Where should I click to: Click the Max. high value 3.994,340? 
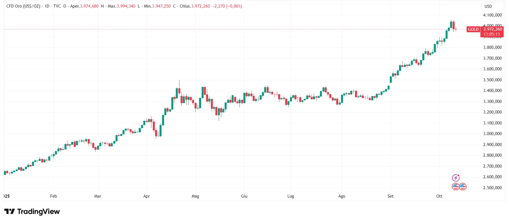[126, 6]
